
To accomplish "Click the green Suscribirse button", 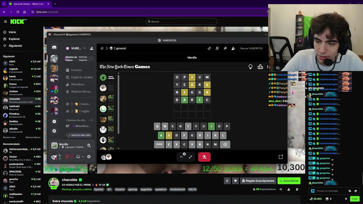I will 289,181.
